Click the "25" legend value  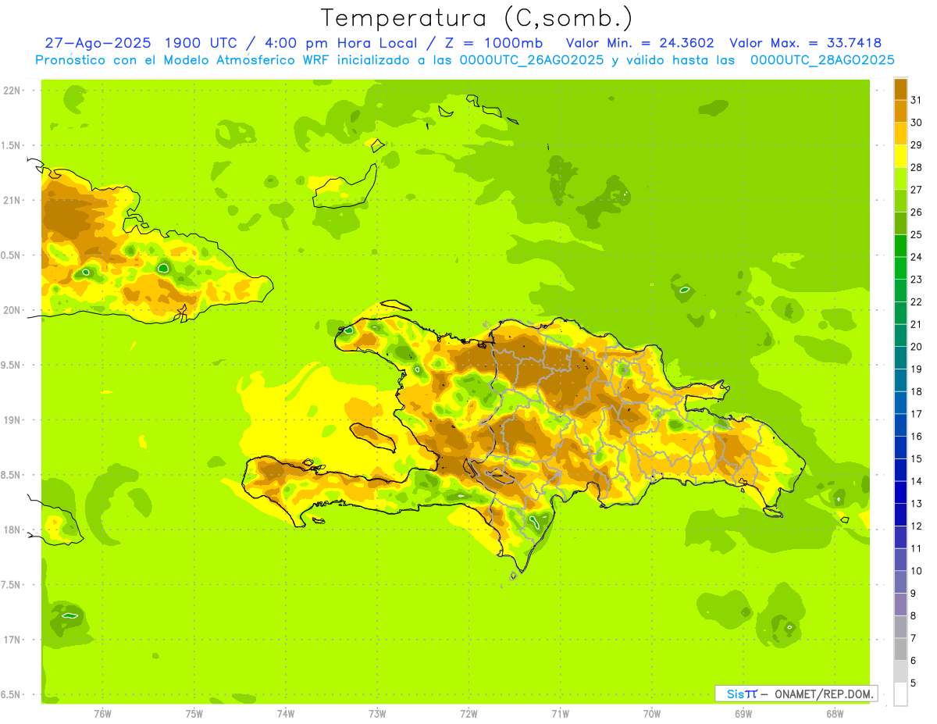coord(917,234)
